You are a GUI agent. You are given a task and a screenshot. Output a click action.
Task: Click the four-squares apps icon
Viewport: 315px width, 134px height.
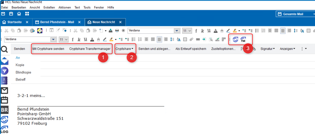pos(27,14)
